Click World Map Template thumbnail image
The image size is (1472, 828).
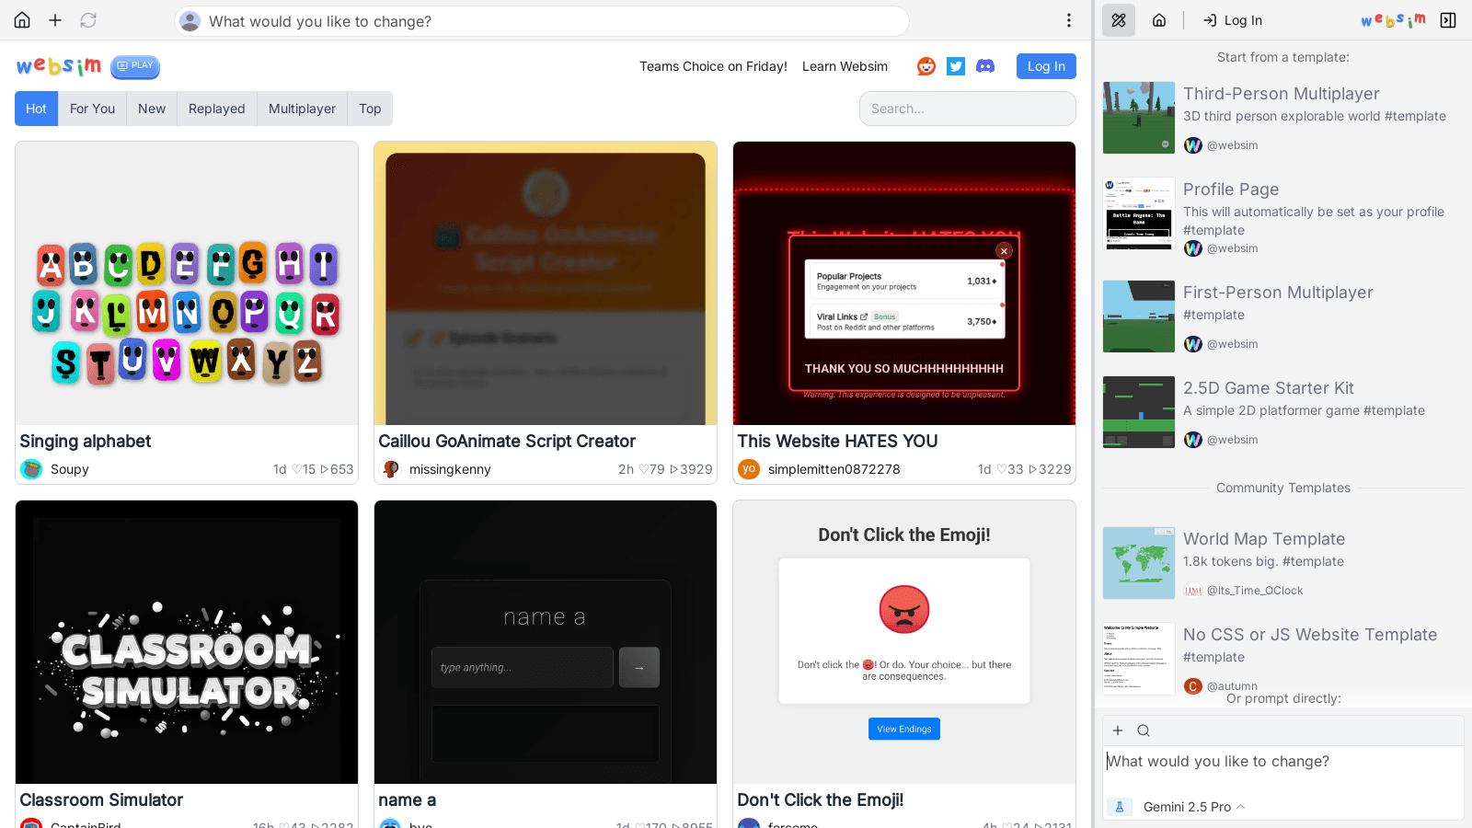click(x=1139, y=563)
